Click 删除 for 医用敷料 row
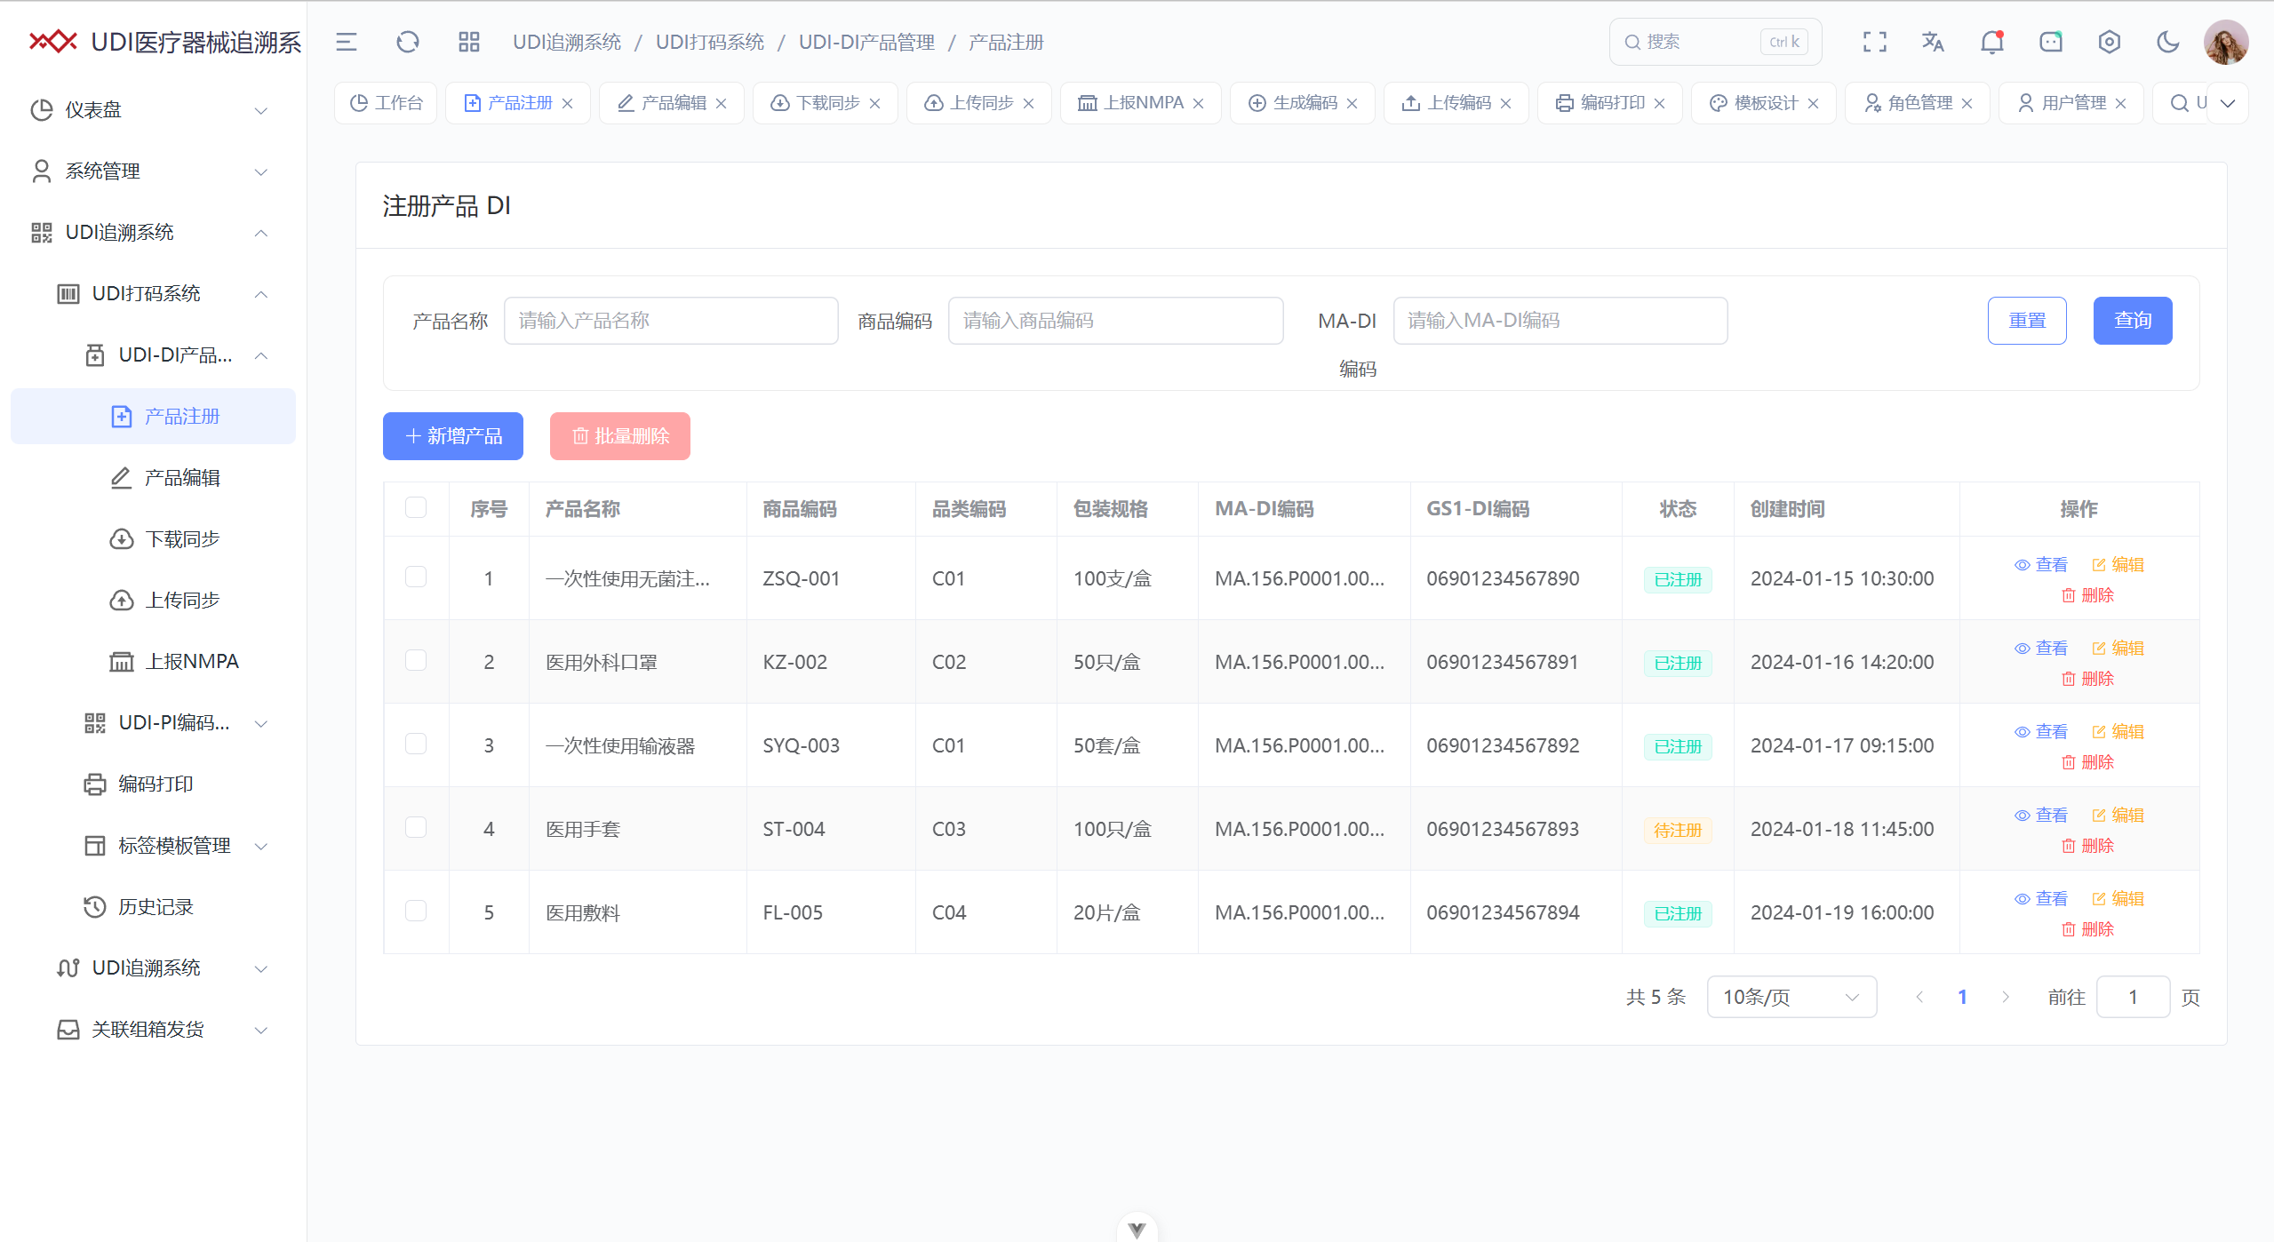The image size is (2274, 1242). click(x=2087, y=929)
